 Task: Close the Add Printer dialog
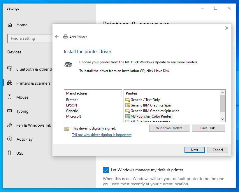(x=227, y=28)
